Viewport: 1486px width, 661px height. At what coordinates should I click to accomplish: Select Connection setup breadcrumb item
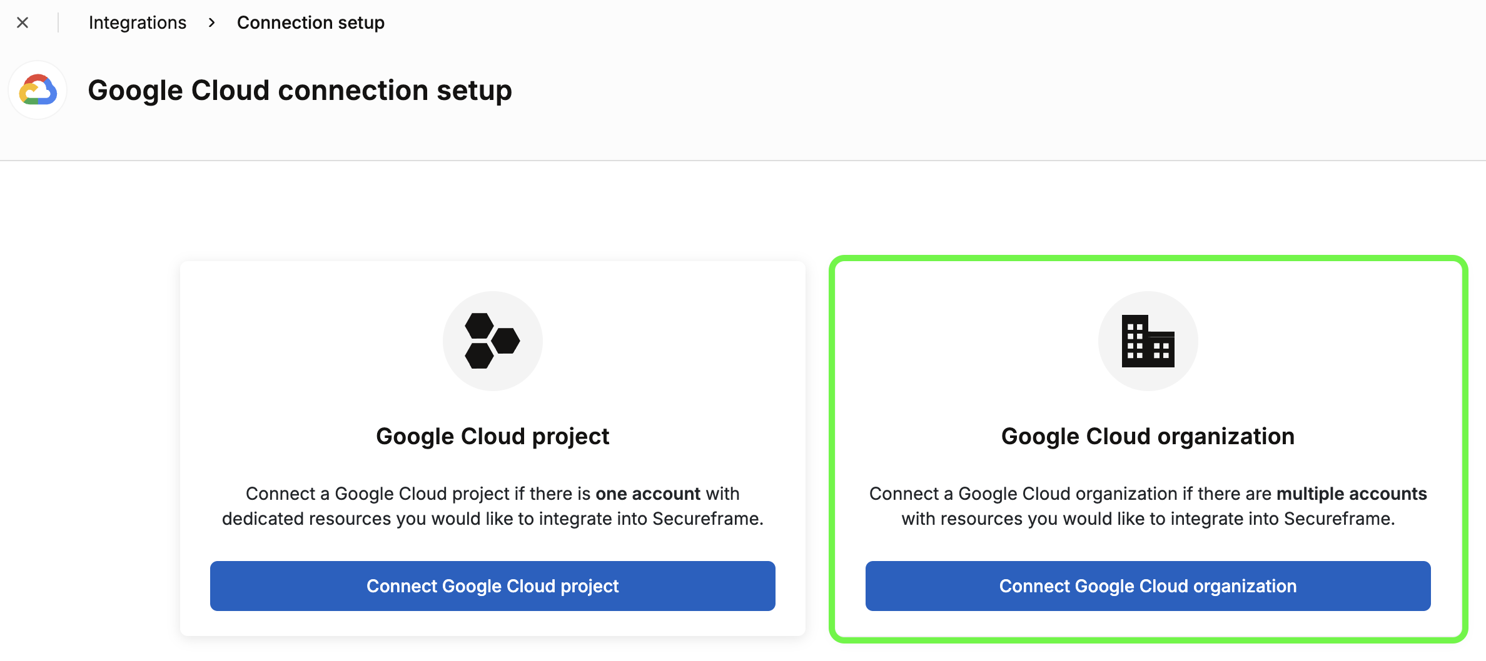point(311,22)
